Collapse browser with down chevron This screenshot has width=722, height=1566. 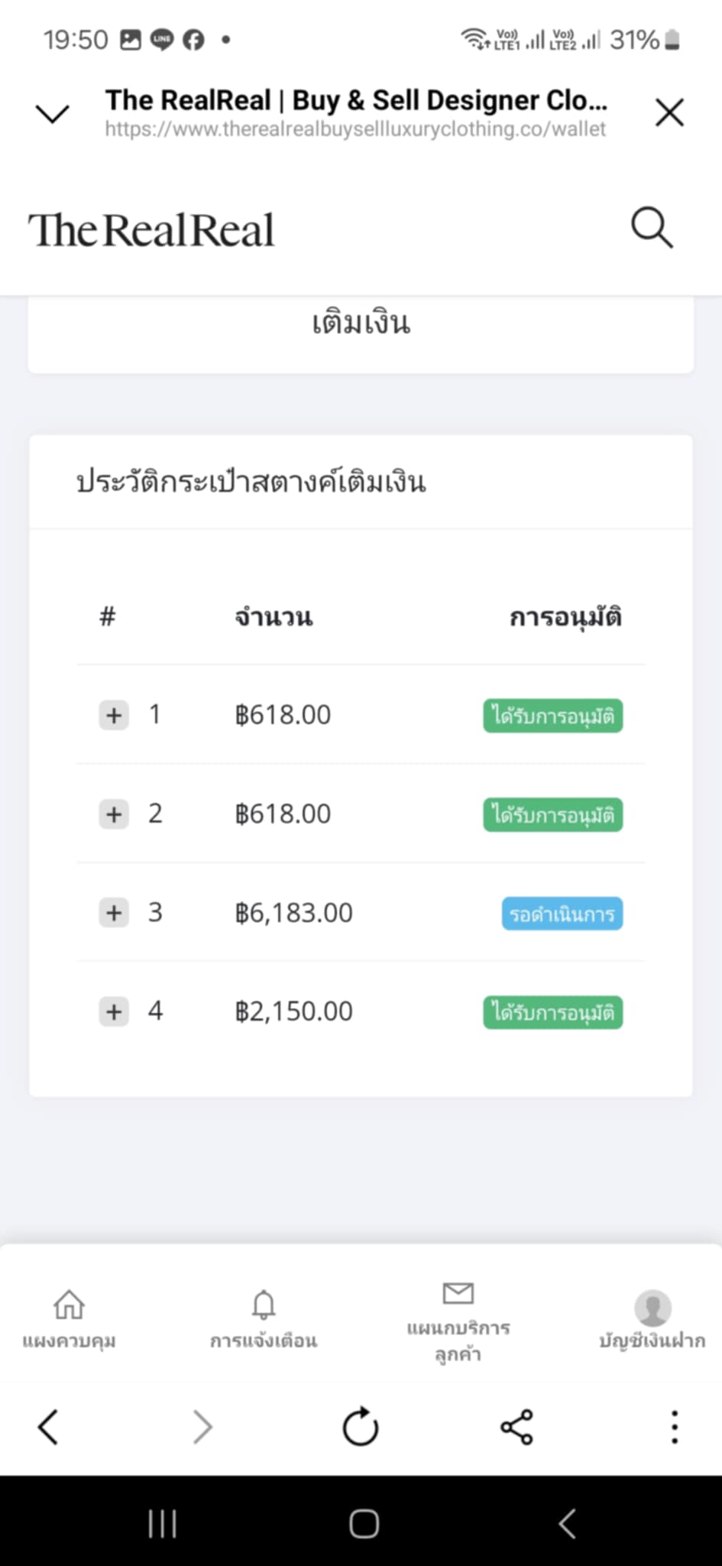(x=53, y=114)
